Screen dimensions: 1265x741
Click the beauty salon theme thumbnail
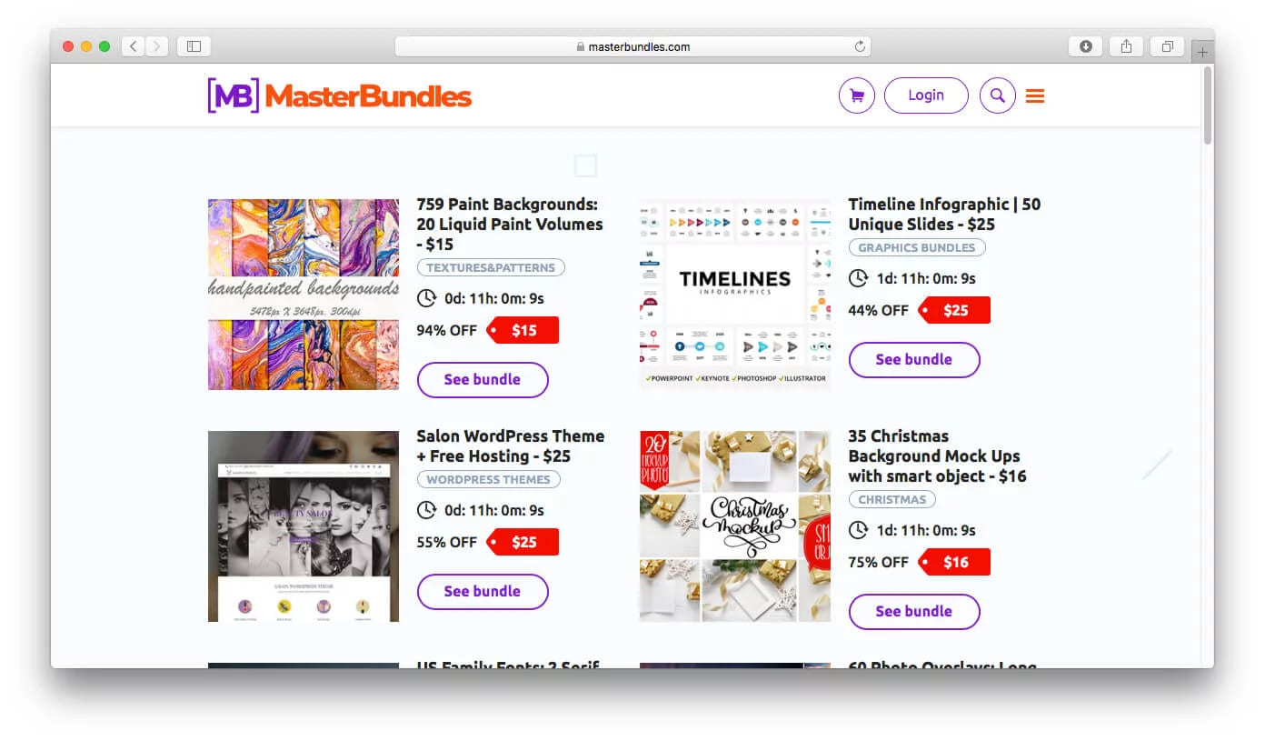coord(304,526)
